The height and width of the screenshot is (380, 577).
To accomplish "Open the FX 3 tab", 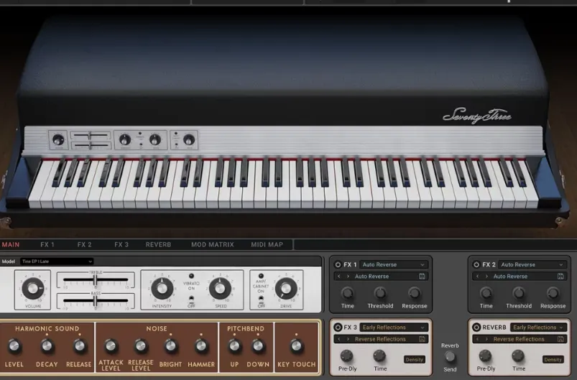I will (121, 245).
